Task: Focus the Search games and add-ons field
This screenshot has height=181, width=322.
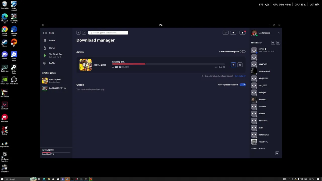Action: coord(108,33)
